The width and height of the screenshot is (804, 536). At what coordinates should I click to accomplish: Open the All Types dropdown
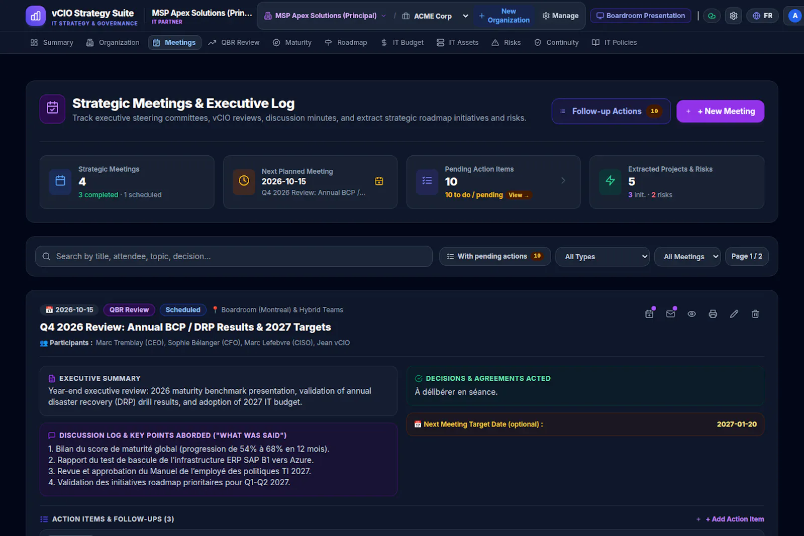(x=602, y=257)
